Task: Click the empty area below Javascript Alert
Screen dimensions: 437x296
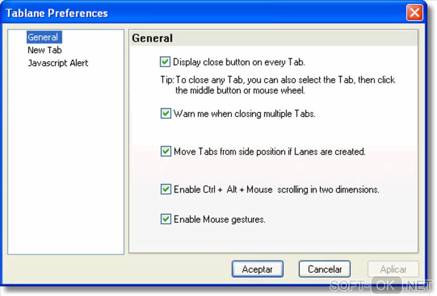Action: click(x=66, y=163)
